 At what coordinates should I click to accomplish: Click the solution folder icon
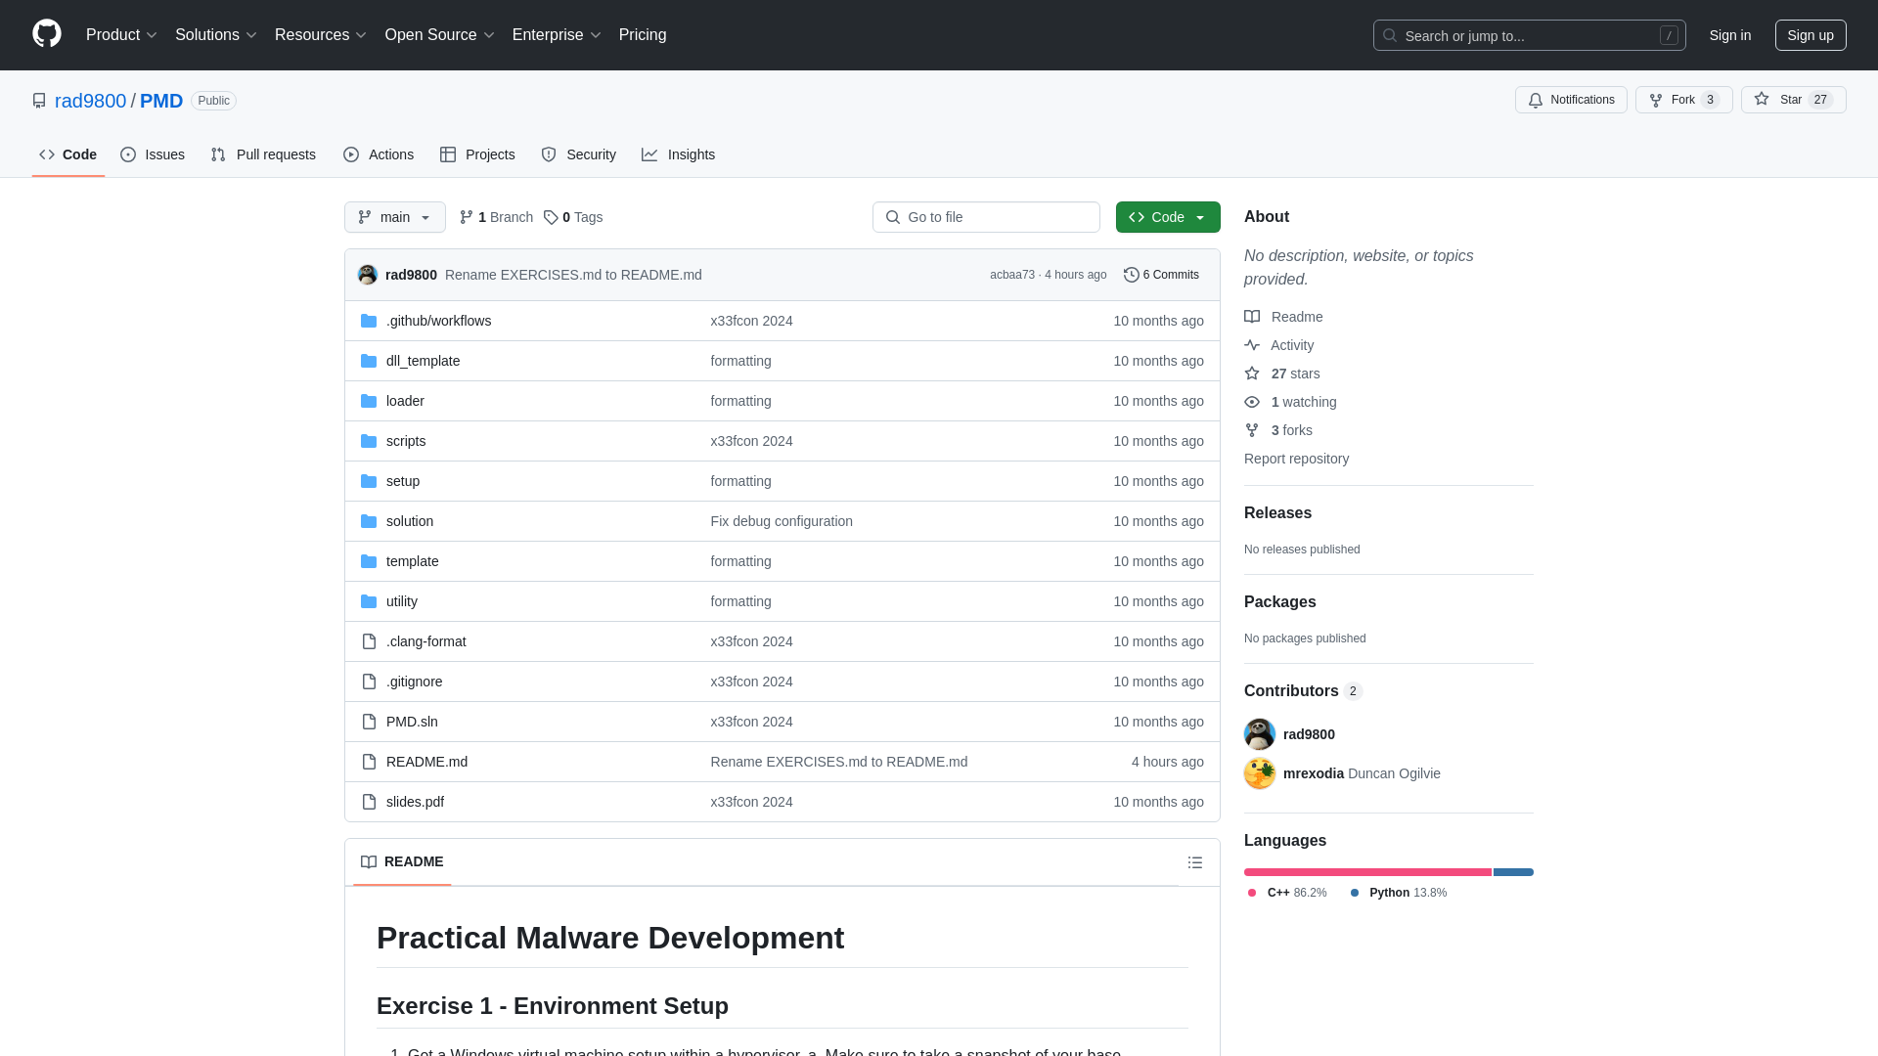369,521
